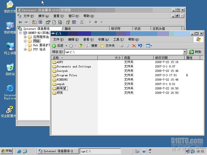The width and height of the screenshot is (207, 155).
Task: Switch to the IIS Manager taskbar button
Action: pos(58,151)
